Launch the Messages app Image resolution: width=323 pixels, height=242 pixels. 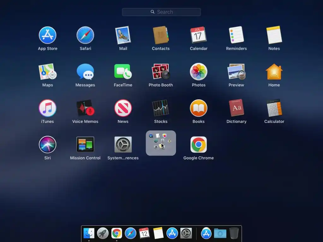(85, 72)
